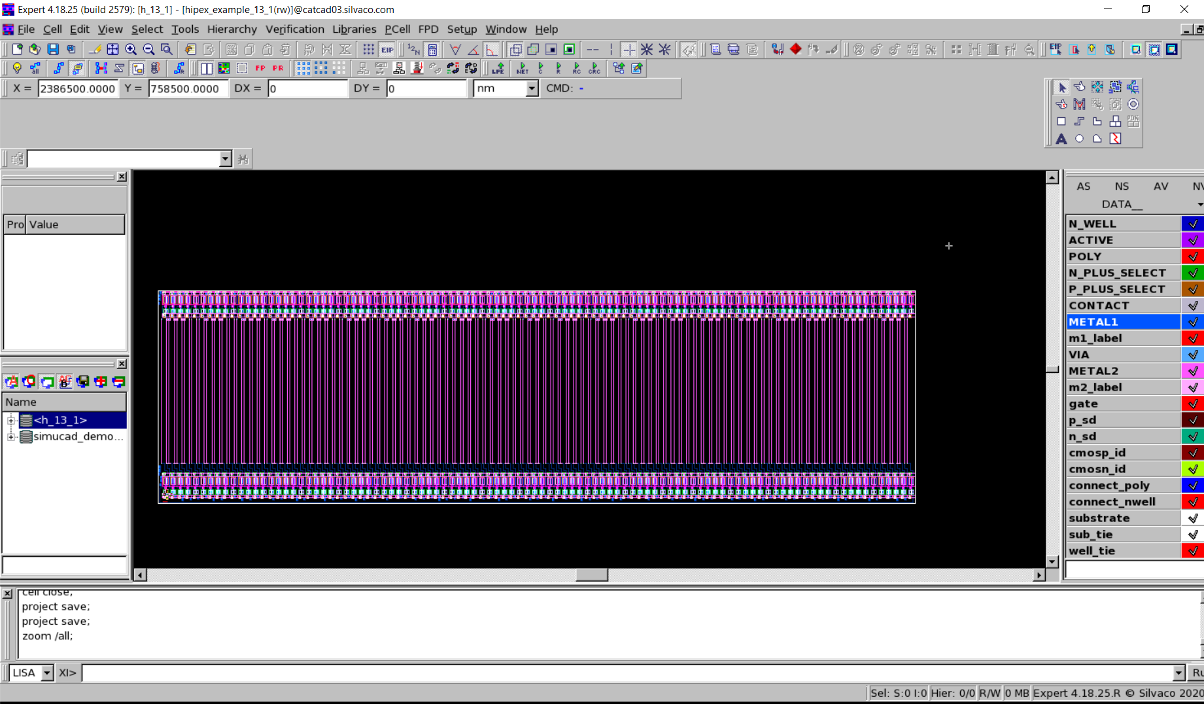The height and width of the screenshot is (704, 1204).
Task: Open the Hierarchy menu
Action: pyautogui.click(x=232, y=29)
